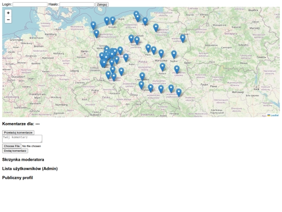Select the marker midway between the Płock and Warszawa markers

click(154, 51)
